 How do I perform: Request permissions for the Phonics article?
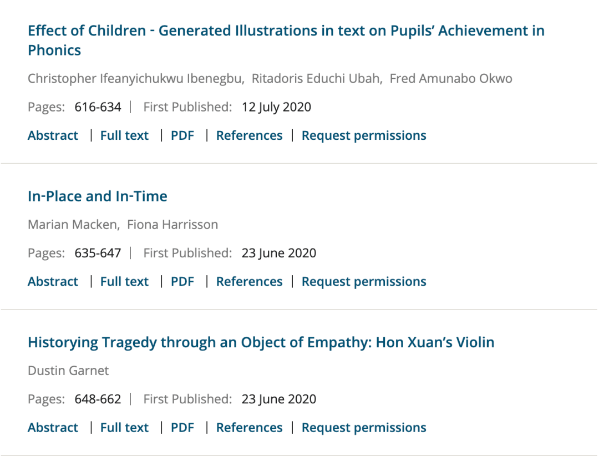[x=364, y=135]
